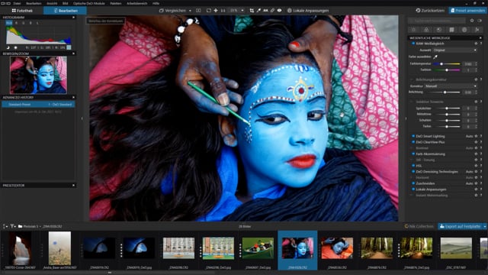Set zoom to 1:1
488x275 pixels.
pyautogui.click(x=223, y=11)
